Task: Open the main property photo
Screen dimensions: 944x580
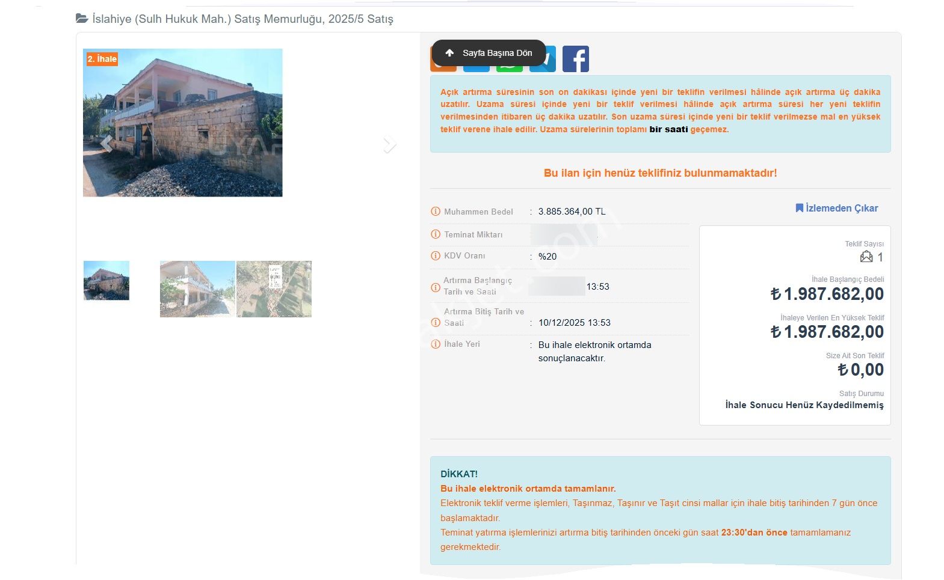Action: (182, 123)
